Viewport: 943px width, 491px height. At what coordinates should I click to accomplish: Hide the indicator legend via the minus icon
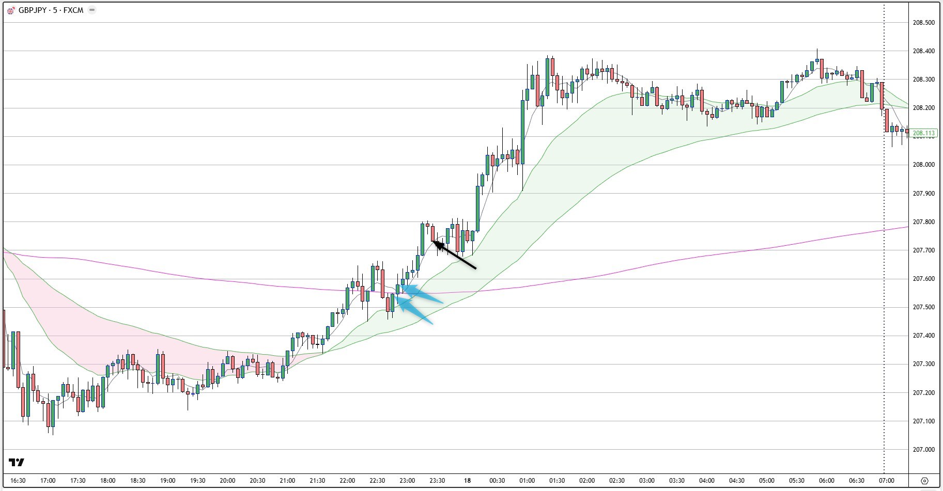(91, 10)
